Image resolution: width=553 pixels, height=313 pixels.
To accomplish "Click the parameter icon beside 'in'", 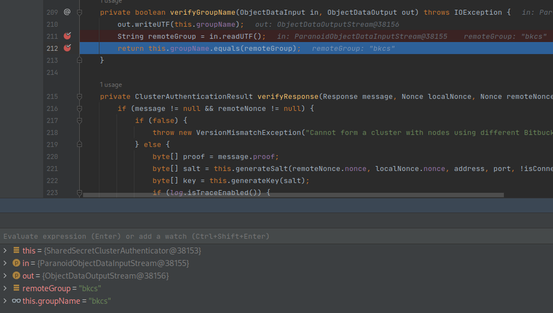I will (x=16, y=263).
